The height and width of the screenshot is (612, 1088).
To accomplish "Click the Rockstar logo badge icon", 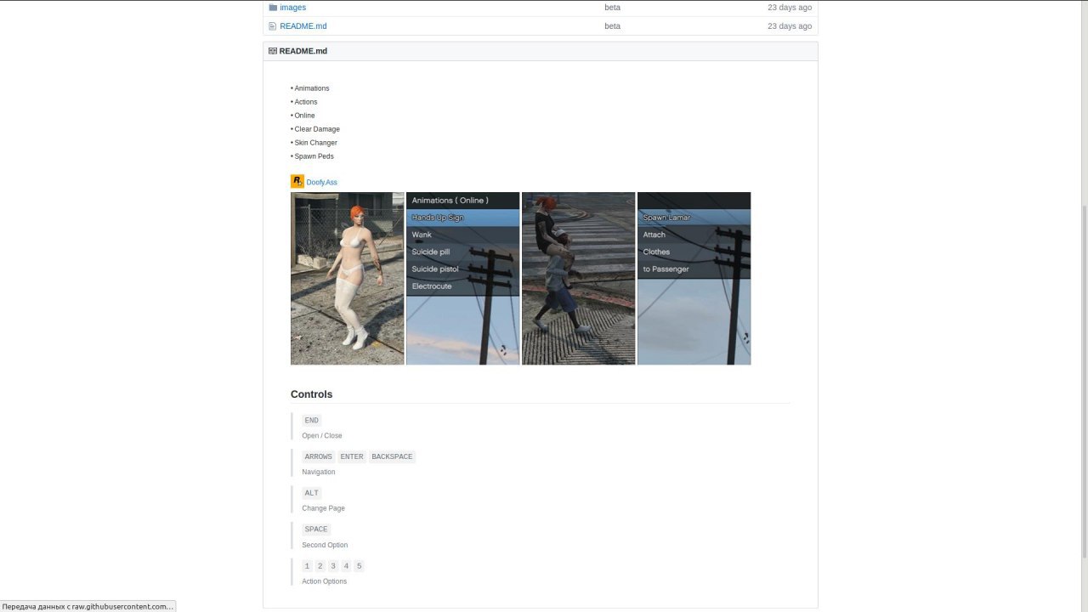I will pyautogui.click(x=297, y=181).
